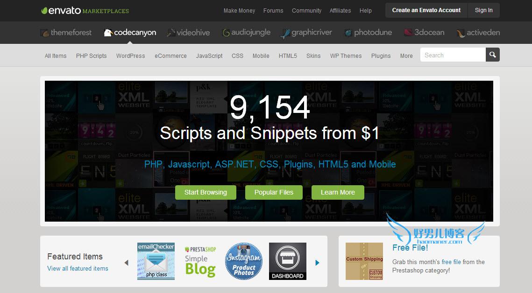
Task: Click the Learn More button
Action: pos(338,192)
